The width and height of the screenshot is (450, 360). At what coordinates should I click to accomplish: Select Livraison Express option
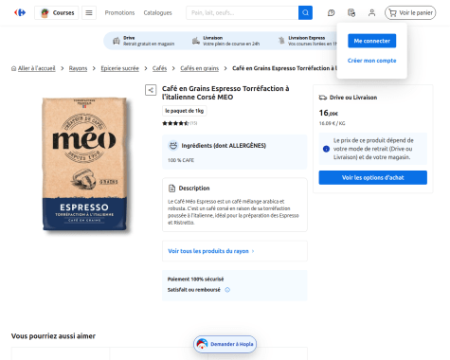click(307, 41)
